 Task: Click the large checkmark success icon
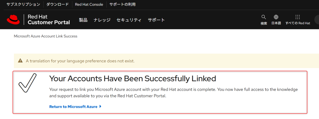[x=27, y=83]
